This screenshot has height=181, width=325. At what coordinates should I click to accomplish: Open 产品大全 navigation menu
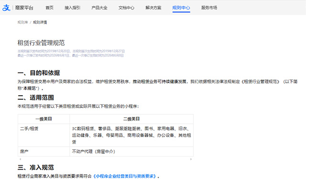tap(99, 8)
